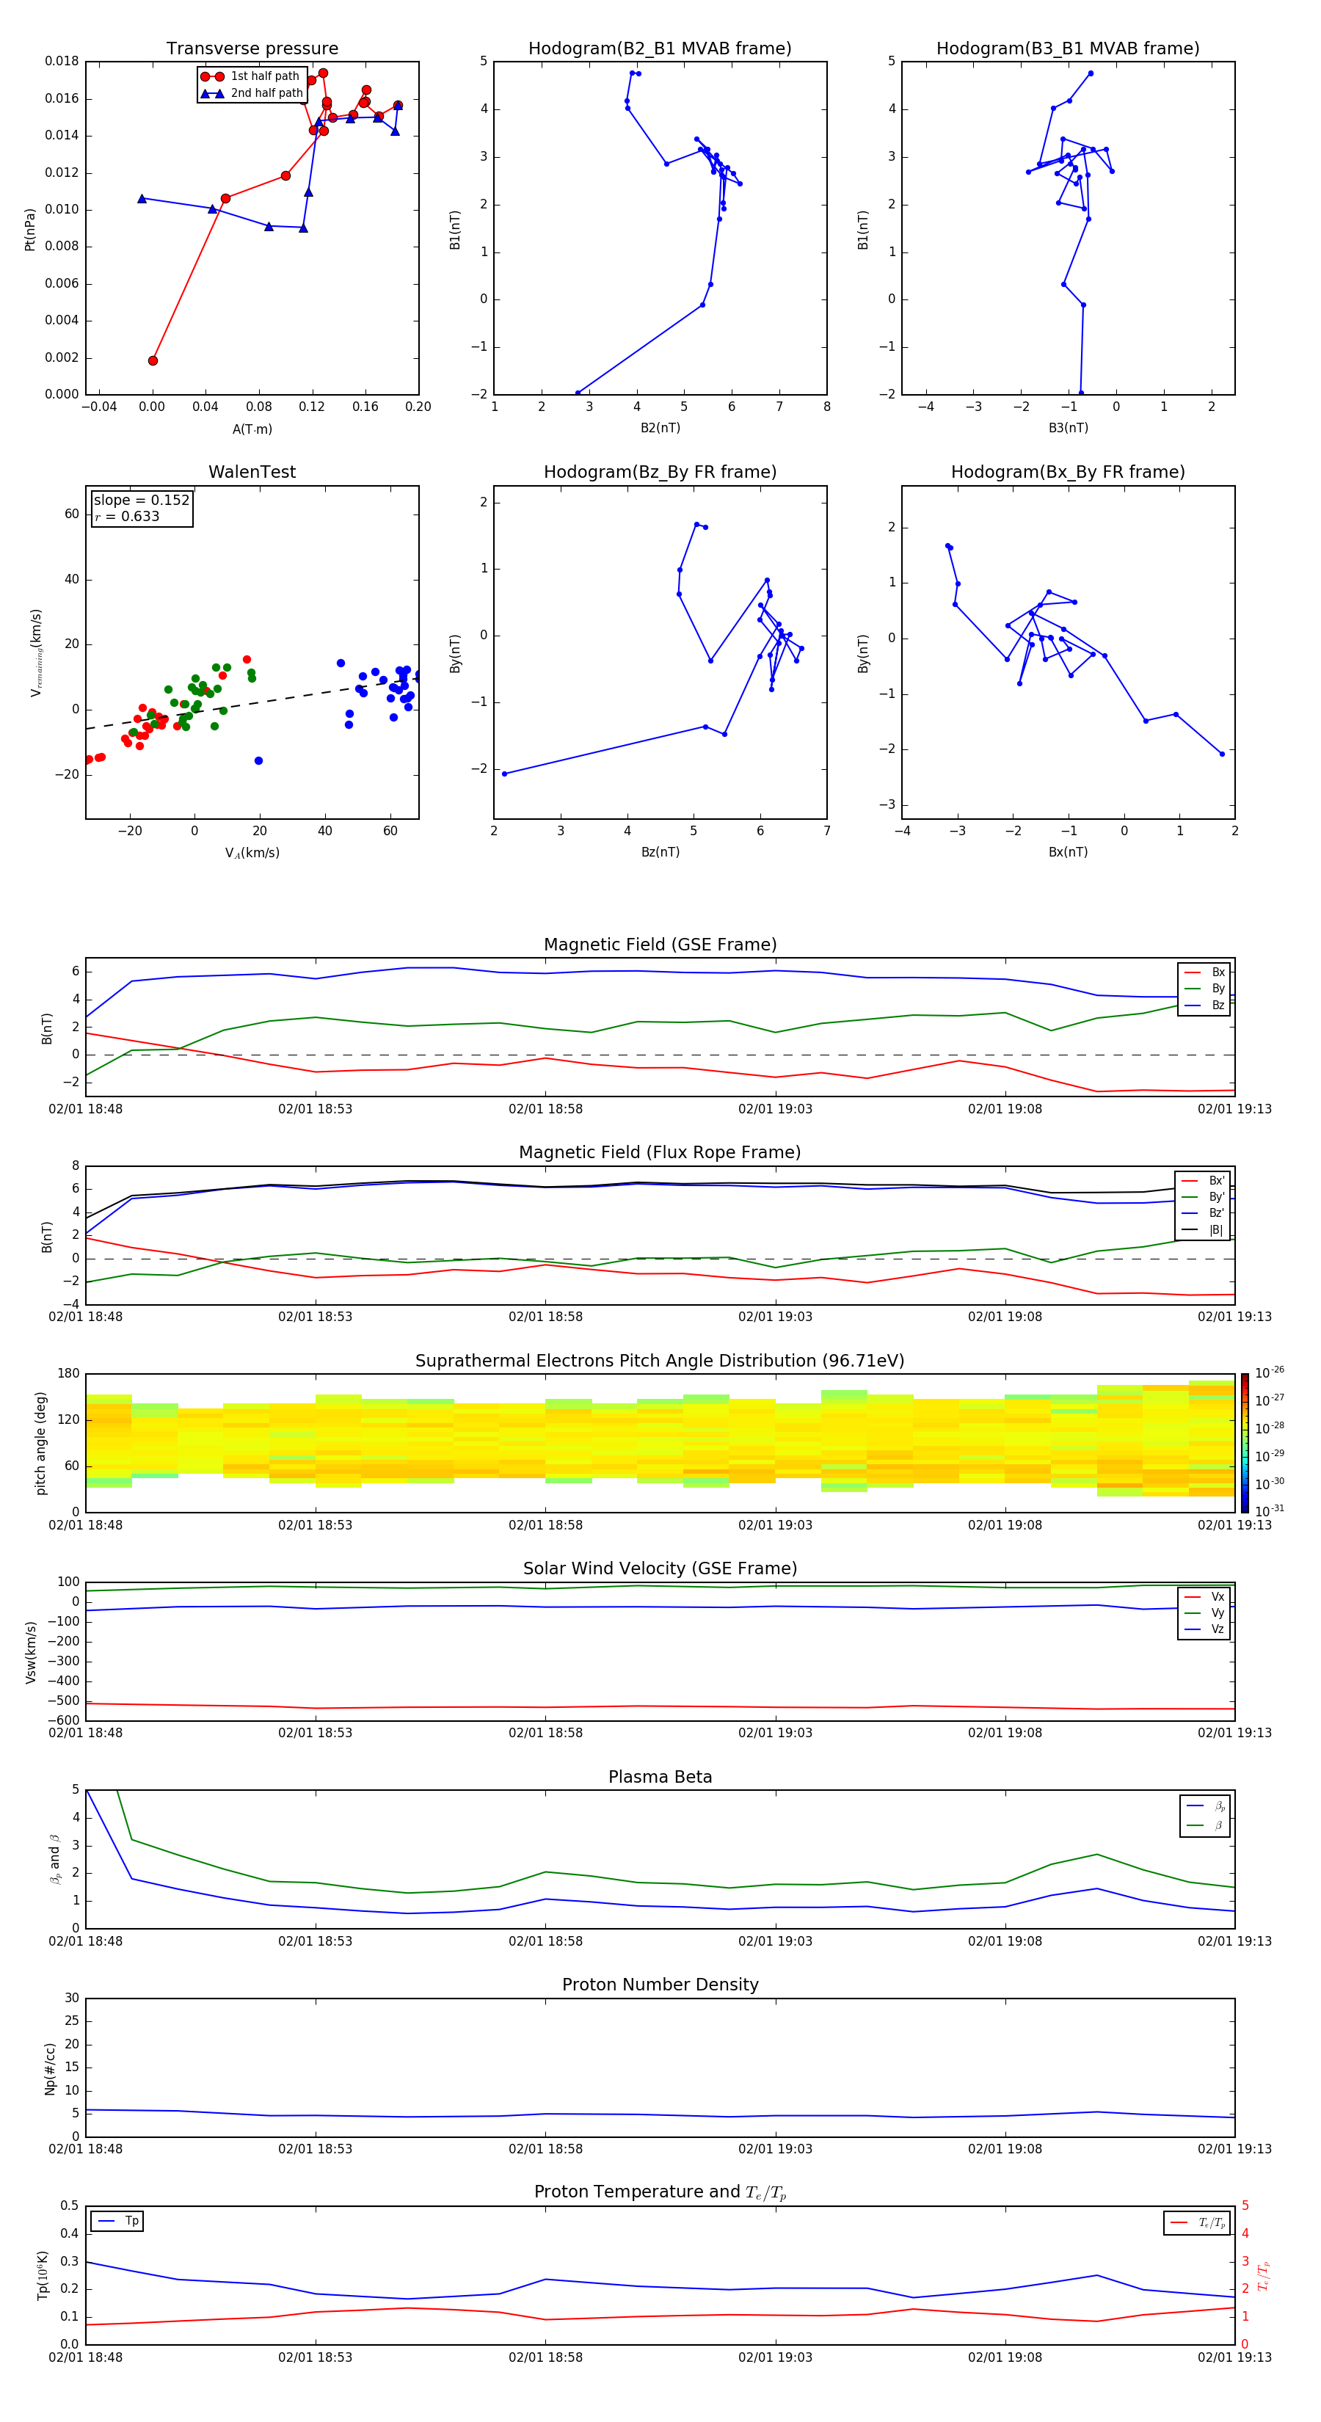1321x2422 pixels.
Task: Click the red Bx line sample in GSE legend
Action: point(1192,973)
